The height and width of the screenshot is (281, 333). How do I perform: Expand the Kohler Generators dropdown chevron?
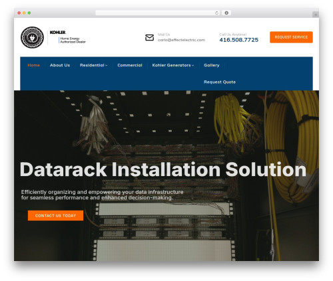click(192, 65)
